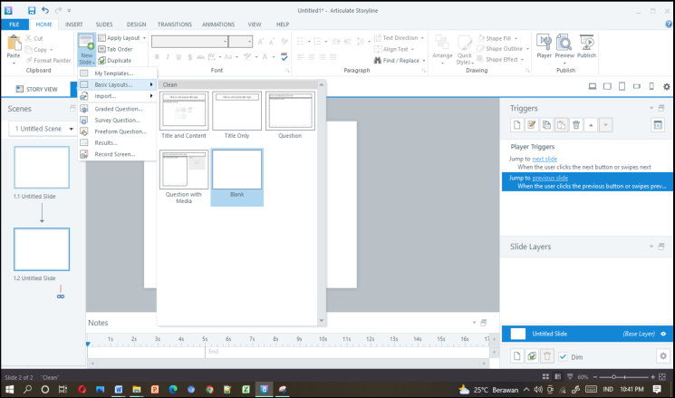Viewport: 675px width, 398px height.
Task: Create a new trigger in Triggers panel
Action: click(516, 124)
